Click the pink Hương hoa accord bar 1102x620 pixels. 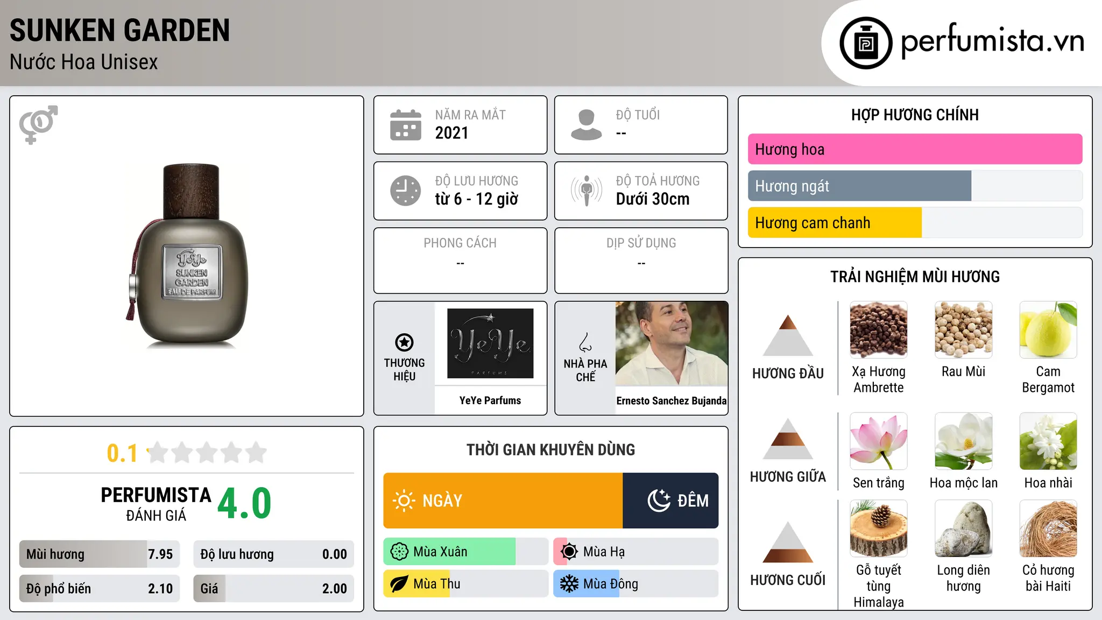[x=915, y=149]
